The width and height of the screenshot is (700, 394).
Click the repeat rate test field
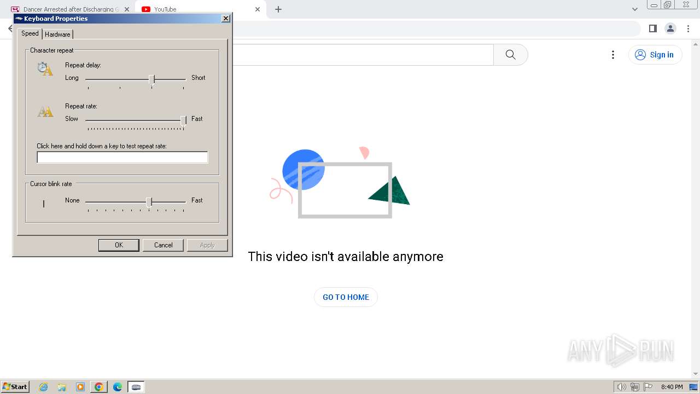[x=122, y=158]
